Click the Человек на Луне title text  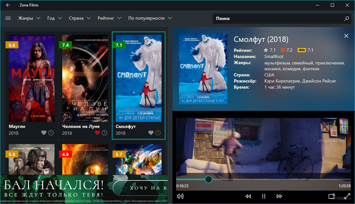(x=81, y=126)
